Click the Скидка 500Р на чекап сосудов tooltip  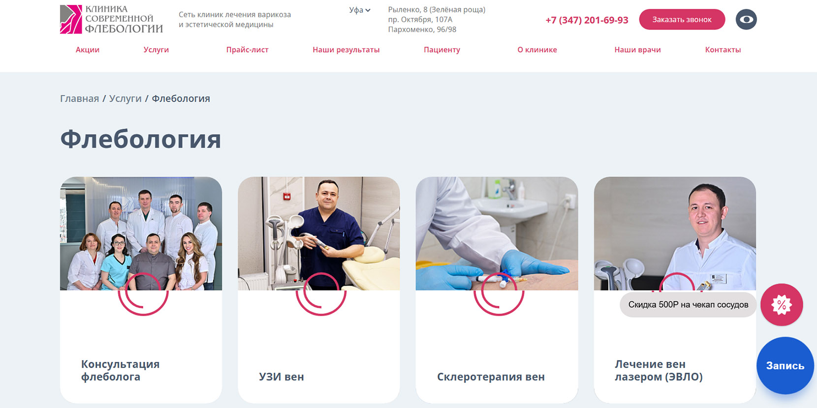coord(688,305)
